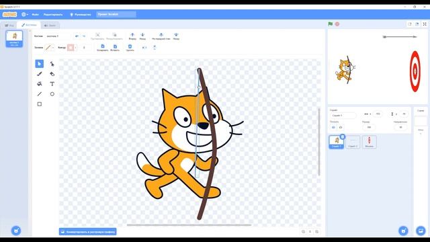This screenshot has height=242, width=430.
Task: Flip the selection horizontally
Action: [144, 48]
